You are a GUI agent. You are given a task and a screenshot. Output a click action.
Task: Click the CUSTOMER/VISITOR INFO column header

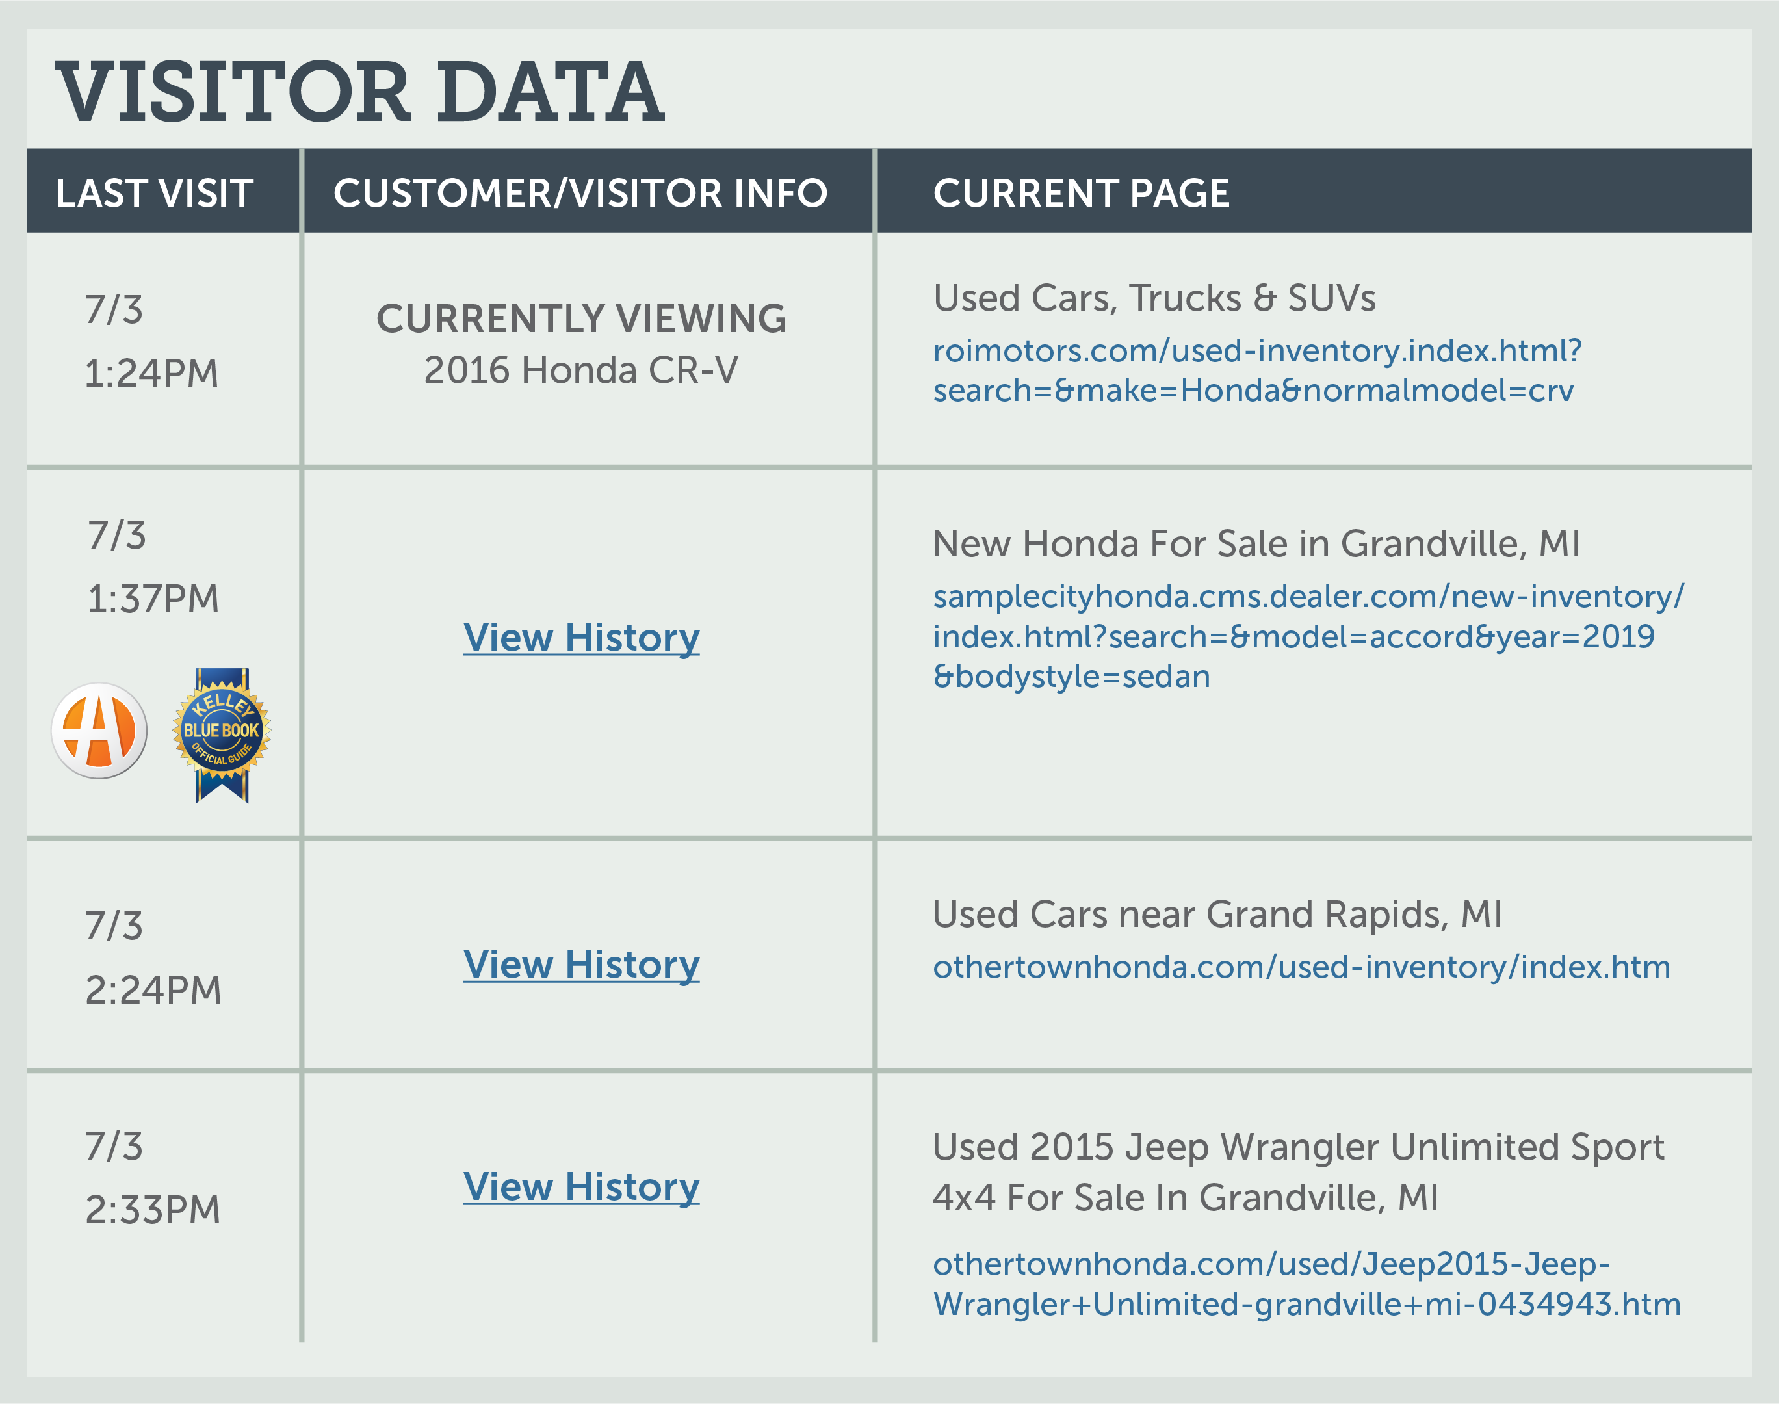click(x=580, y=193)
